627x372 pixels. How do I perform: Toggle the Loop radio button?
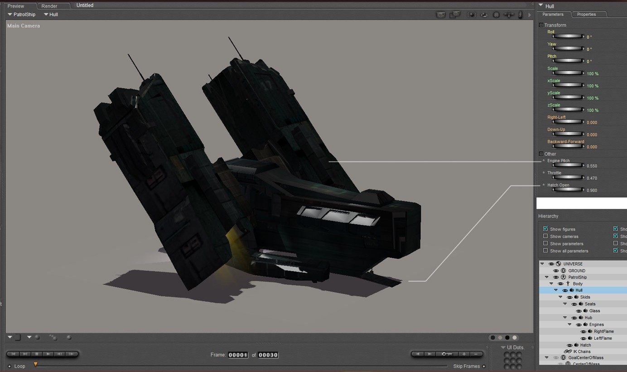[10, 367]
